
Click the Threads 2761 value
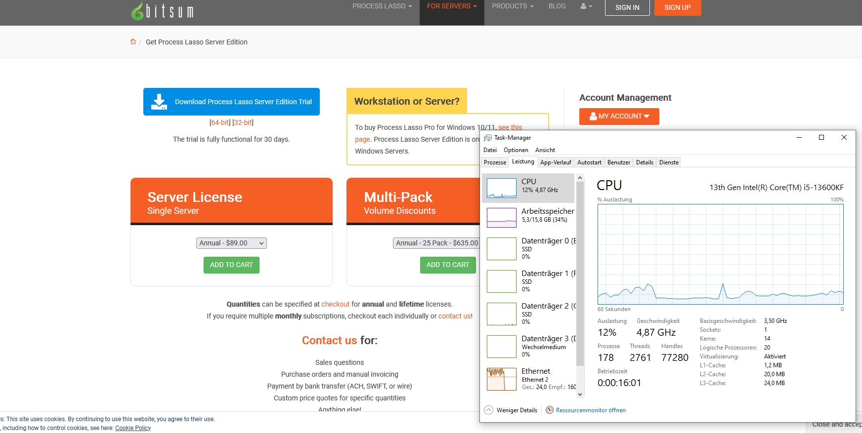640,358
